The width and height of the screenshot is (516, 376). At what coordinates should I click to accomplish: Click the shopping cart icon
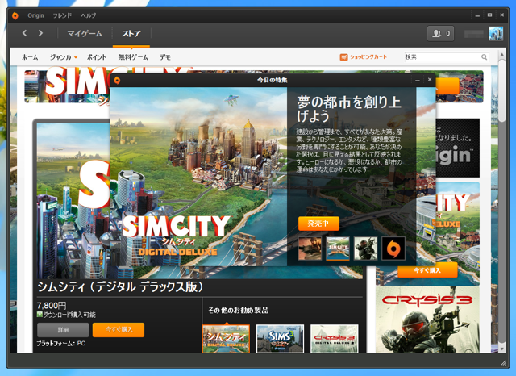click(x=343, y=57)
